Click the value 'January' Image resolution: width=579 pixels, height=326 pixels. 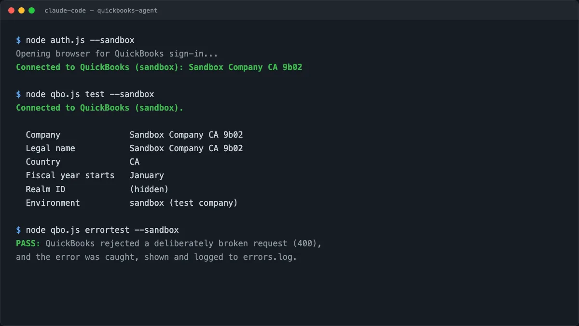coord(147,175)
